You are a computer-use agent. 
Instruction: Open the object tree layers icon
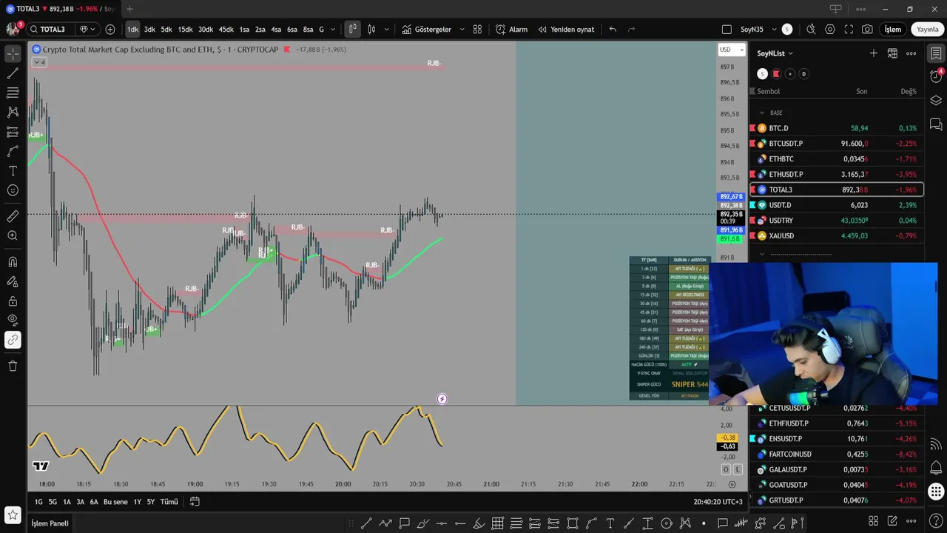pos(936,101)
